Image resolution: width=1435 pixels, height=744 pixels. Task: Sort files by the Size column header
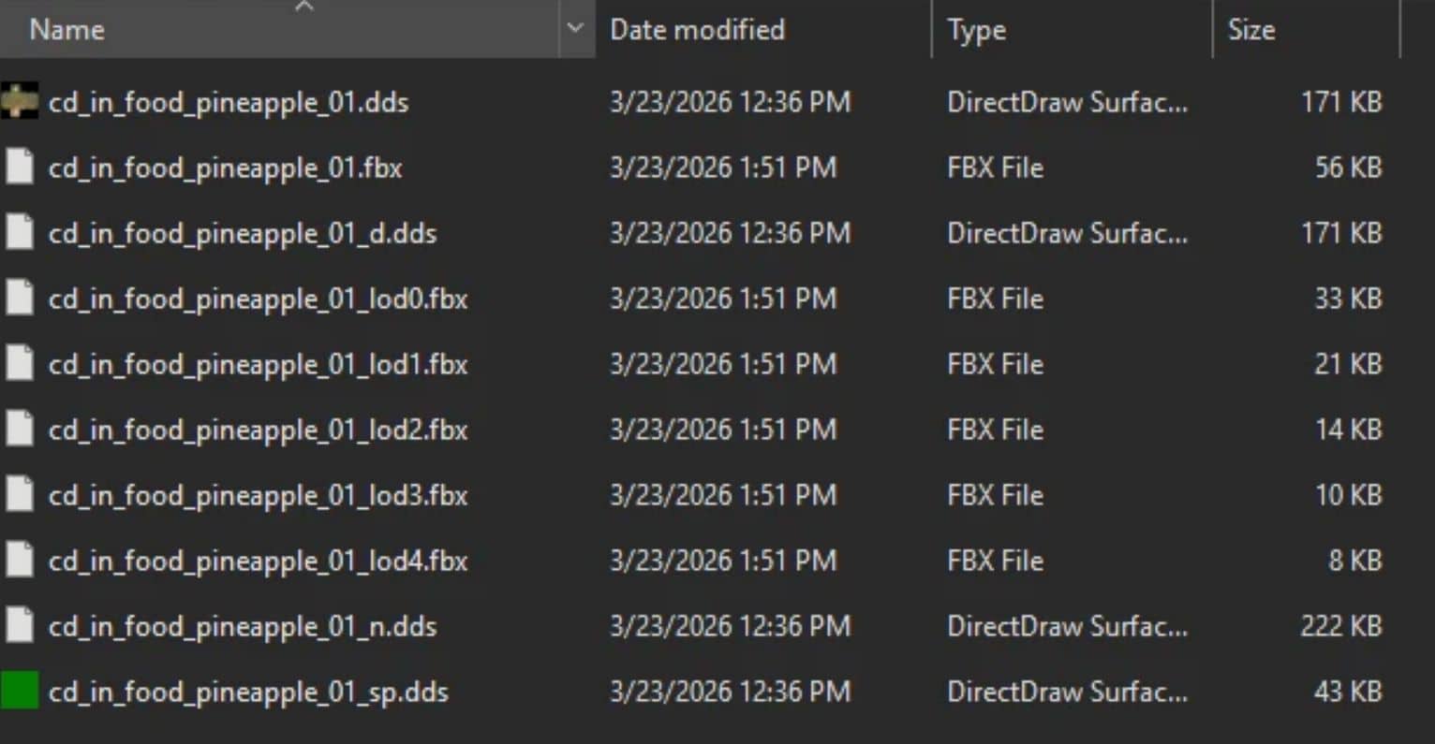(1251, 30)
